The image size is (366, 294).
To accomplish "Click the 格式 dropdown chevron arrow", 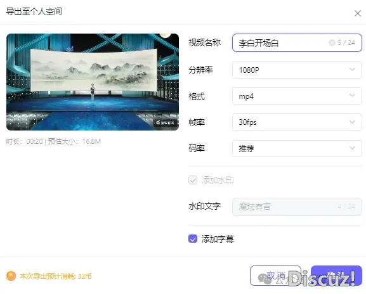I will pos(352,95).
